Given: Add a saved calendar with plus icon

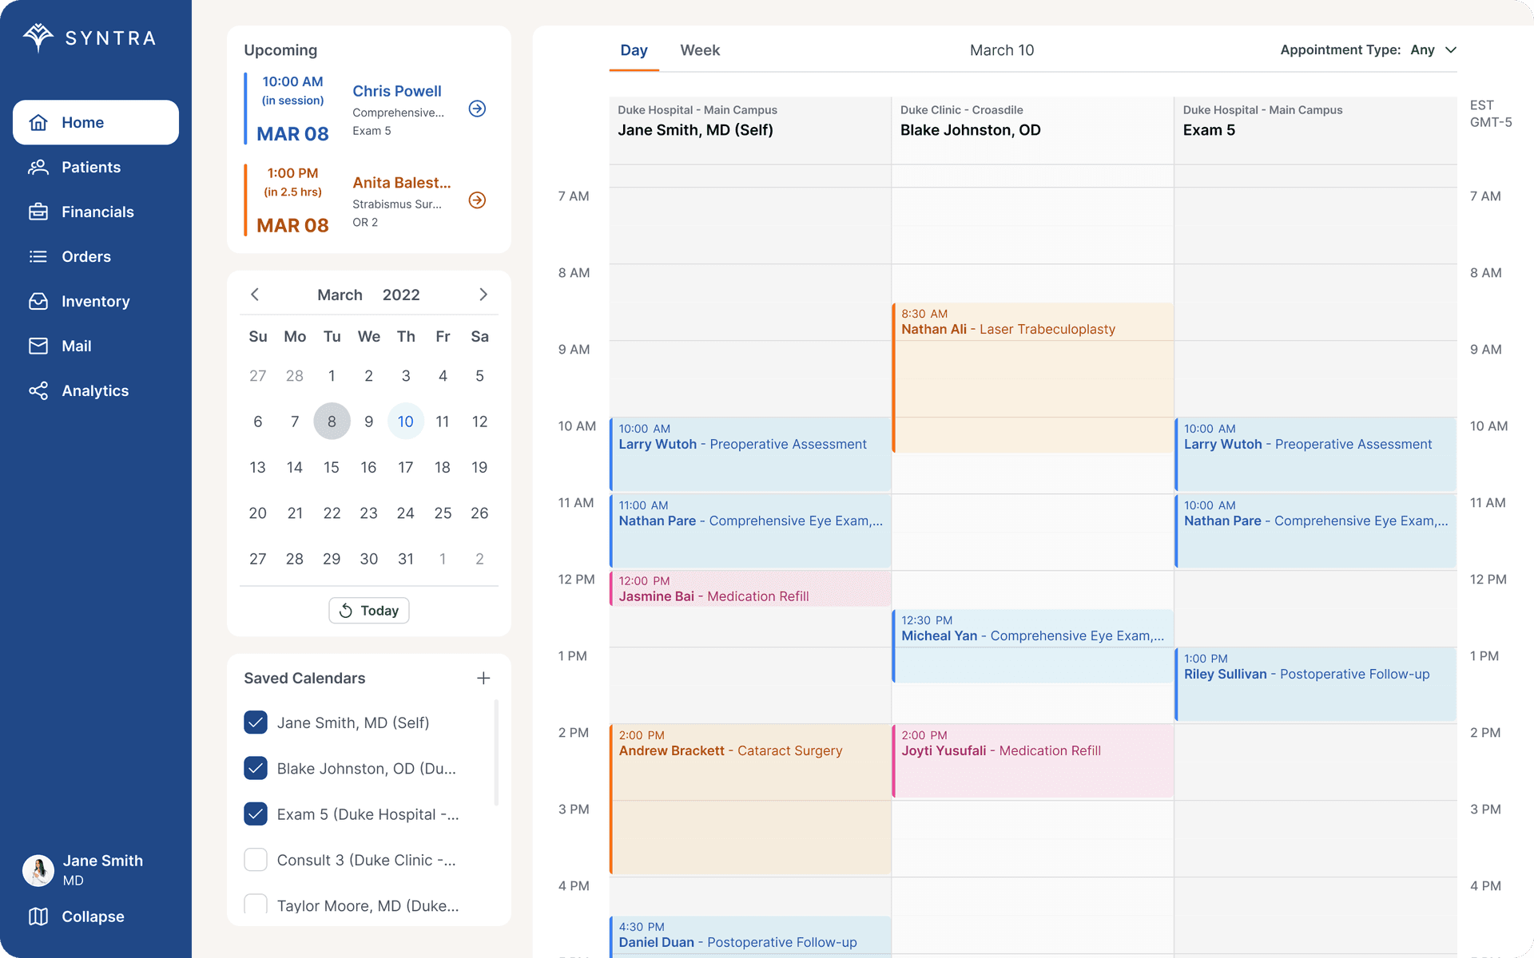Looking at the screenshot, I should (x=483, y=678).
